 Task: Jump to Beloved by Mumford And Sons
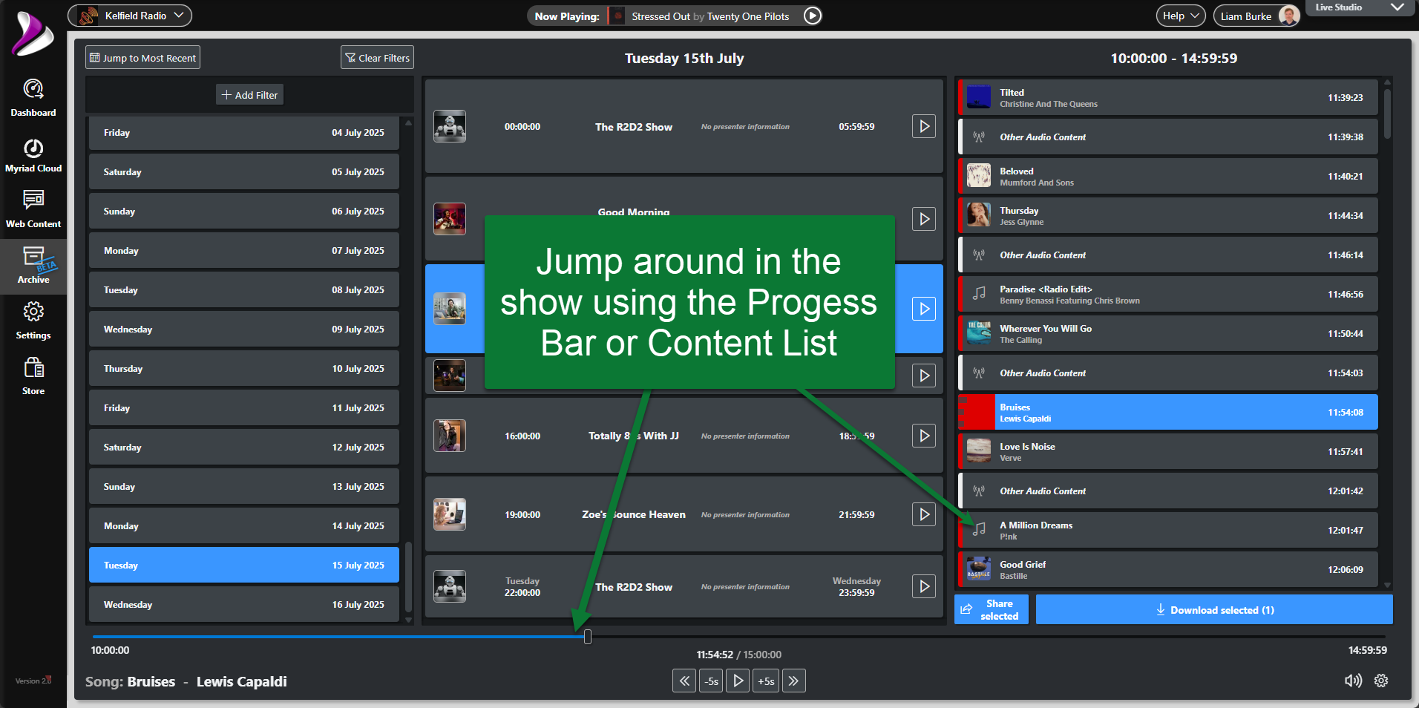pos(1168,177)
